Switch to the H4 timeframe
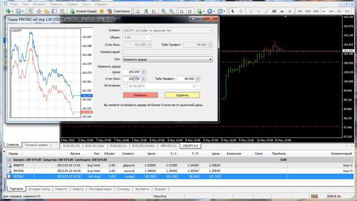Screen dimensions: 357x201 pyautogui.click(x=331, y=11)
